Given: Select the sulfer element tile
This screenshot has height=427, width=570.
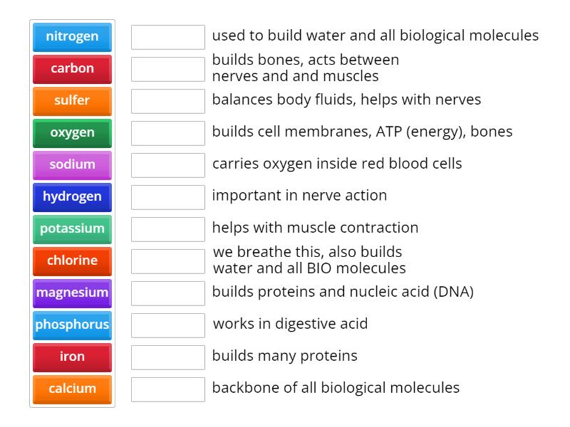Looking at the screenshot, I should pos(71,101).
